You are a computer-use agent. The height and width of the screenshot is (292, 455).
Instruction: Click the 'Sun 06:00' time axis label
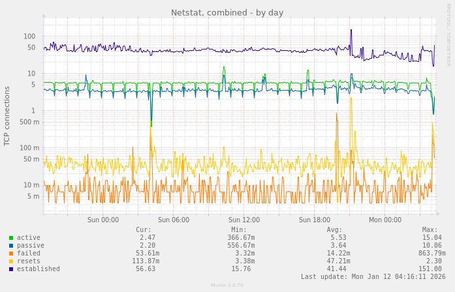point(174,220)
